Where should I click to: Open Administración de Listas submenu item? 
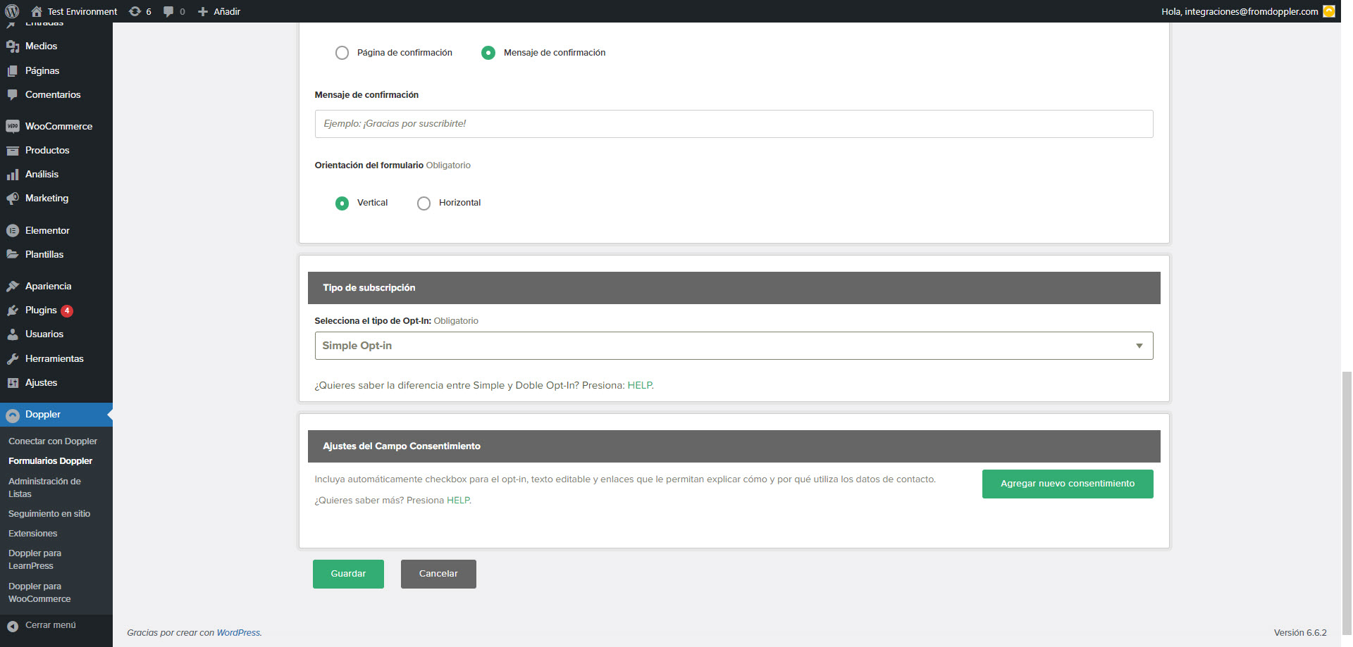pyautogui.click(x=44, y=487)
